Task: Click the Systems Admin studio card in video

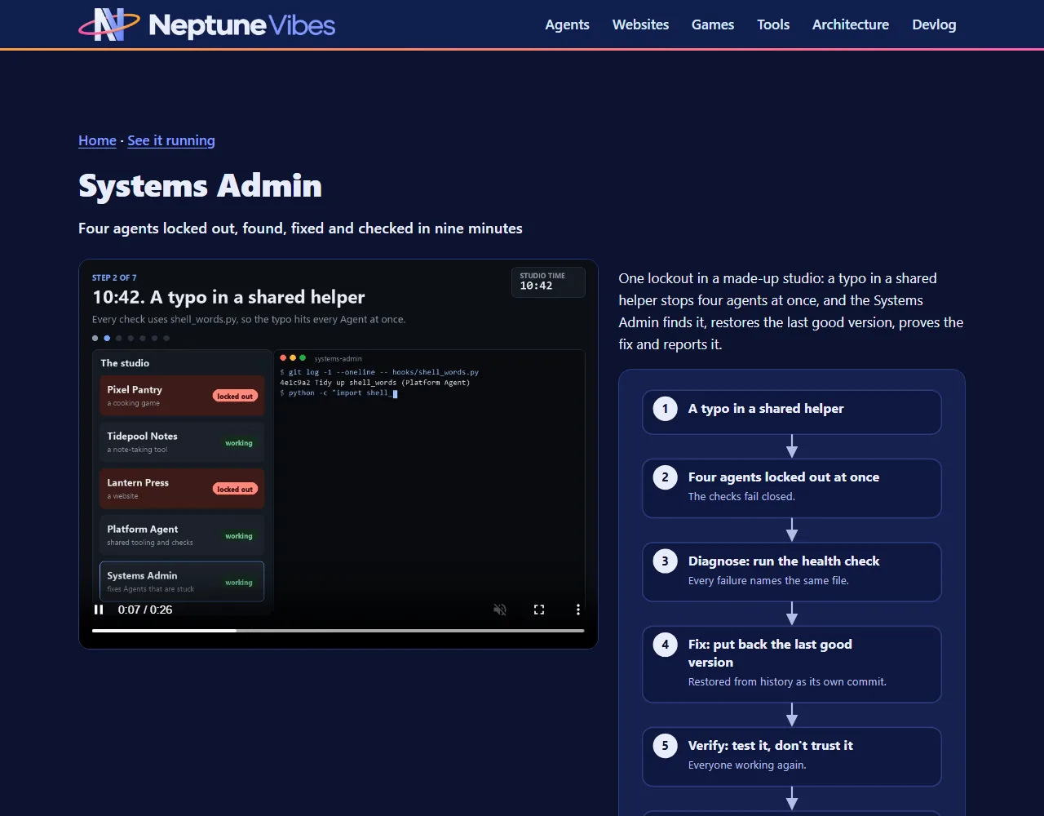Action: click(x=182, y=581)
